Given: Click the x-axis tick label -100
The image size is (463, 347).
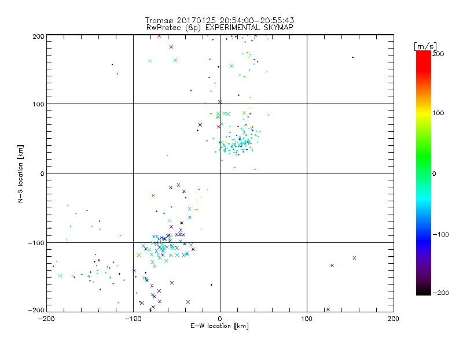Looking at the screenshot, I should pos(133,319).
